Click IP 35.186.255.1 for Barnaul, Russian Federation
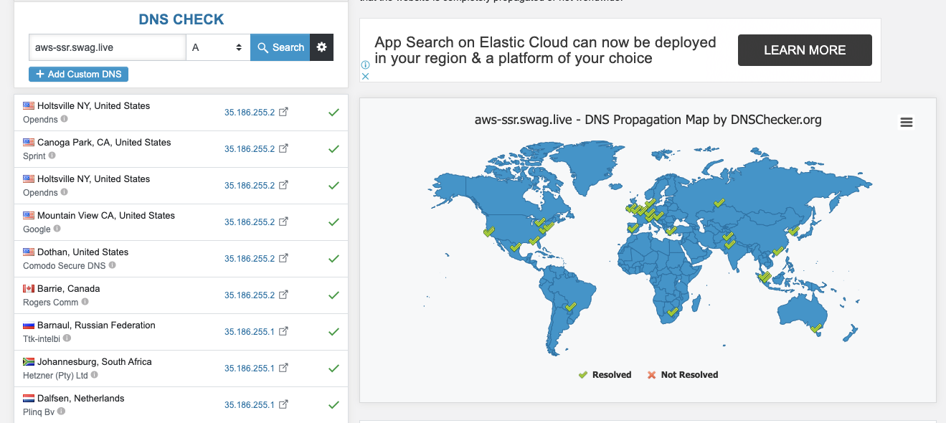The width and height of the screenshot is (946, 423). point(249,332)
